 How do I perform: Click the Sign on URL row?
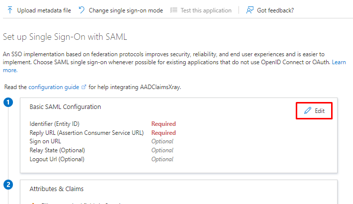pyautogui.click(x=45, y=141)
